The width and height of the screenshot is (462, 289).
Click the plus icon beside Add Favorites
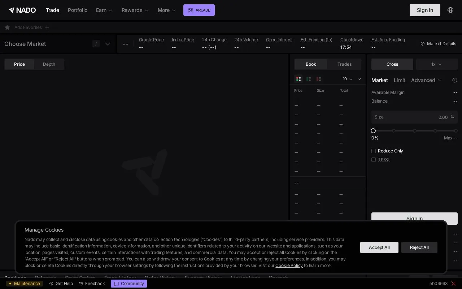pos(47,27)
